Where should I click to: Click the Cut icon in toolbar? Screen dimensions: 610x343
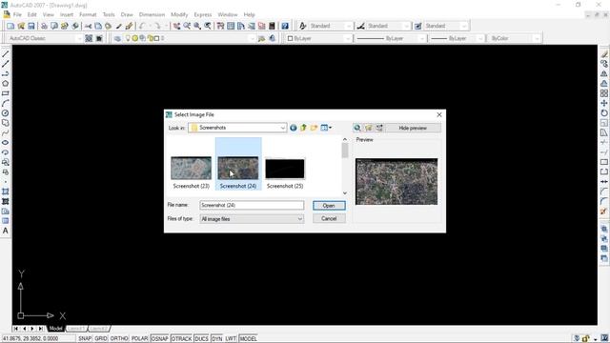tap(89, 26)
